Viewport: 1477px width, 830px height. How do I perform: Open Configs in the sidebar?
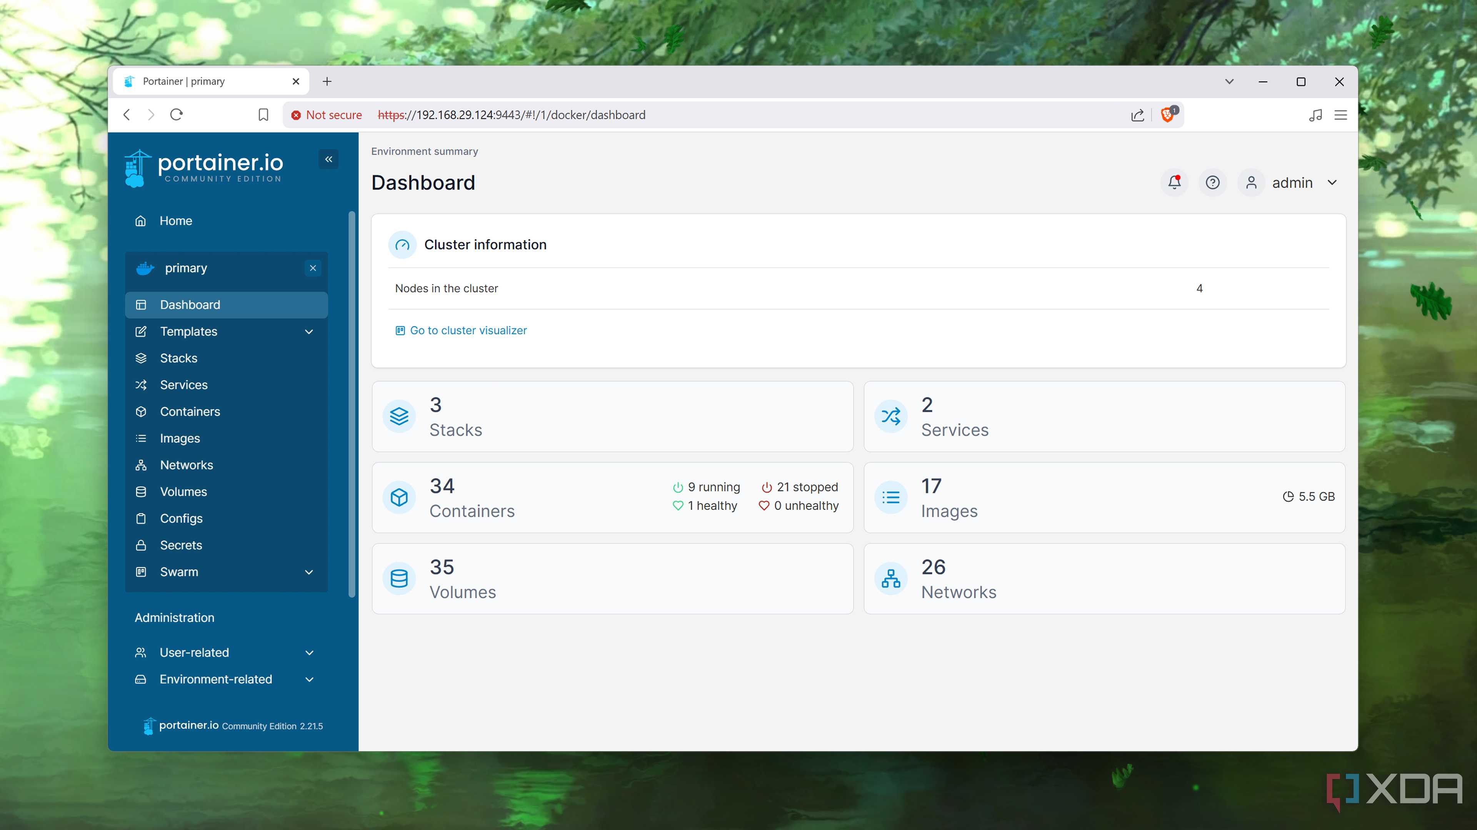(227, 519)
